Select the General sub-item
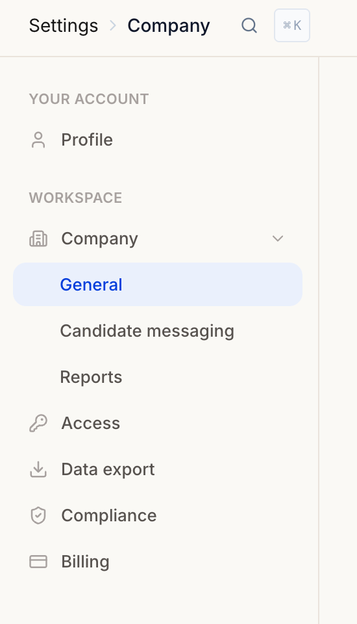Image resolution: width=357 pixels, height=624 pixels. pyautogui.click(x=158, y=285)
